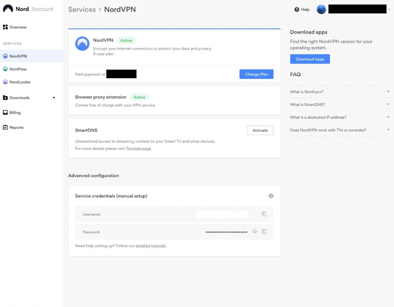Click the Service credentials (manual setup) title
Image resolution: width=394 pixels, height=307 pixels.
[x=111, y=196]
